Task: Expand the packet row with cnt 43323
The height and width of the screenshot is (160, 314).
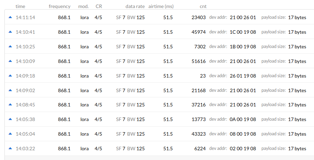Action: pos(159,134)
